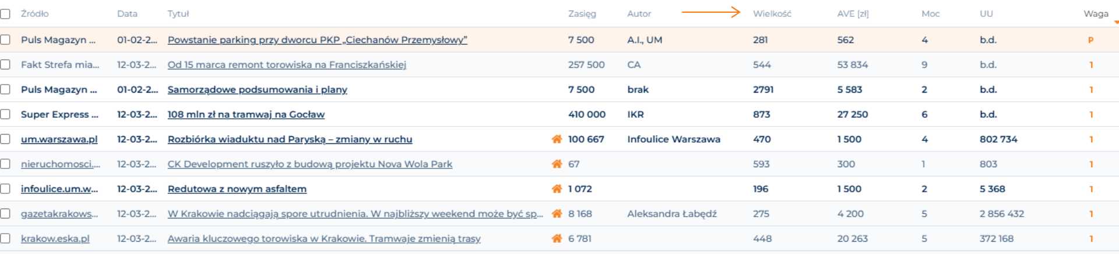Tick checkbox for krakow.eska.pl row

pyautogui.click(x=5, y=238)
